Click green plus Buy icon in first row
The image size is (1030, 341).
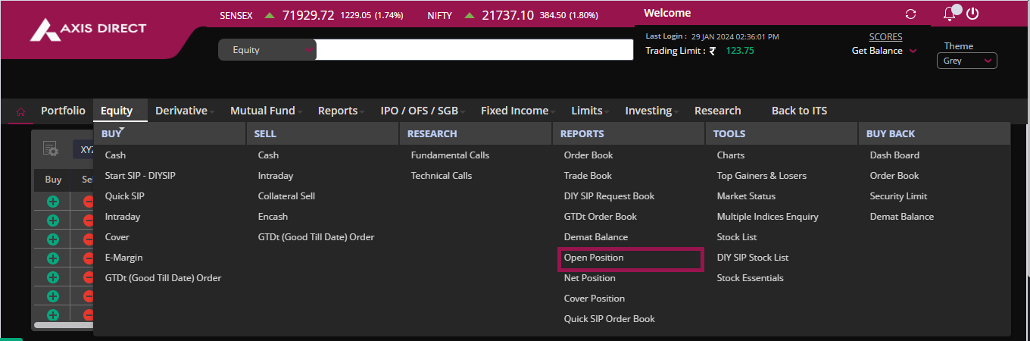point(53,202)
